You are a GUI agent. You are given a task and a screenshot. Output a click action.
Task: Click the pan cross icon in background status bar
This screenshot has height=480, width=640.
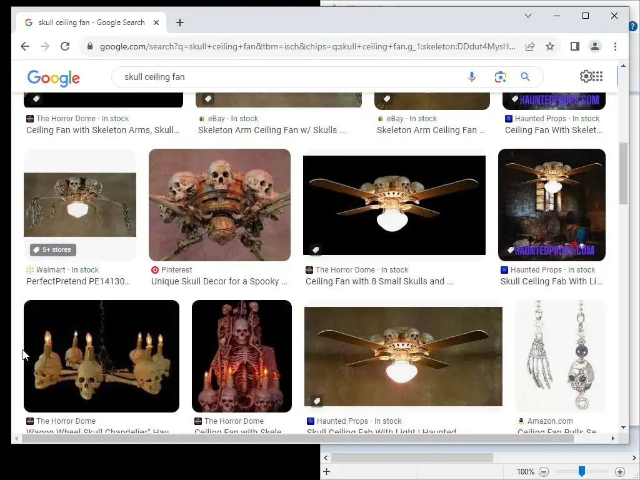pyautogui.click(x=326, y=472)
